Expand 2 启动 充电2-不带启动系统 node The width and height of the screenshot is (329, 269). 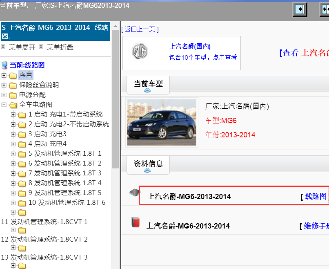pyautogui.click(x=13, y=124)
